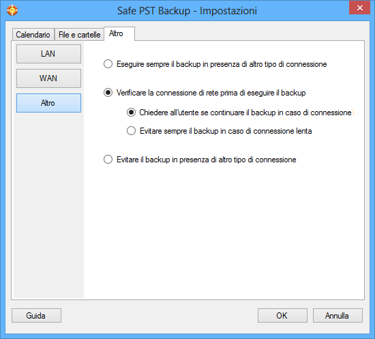Click the label text 'Evitare sempre il backup in caso di connessione lenta'

coord(226,131)
